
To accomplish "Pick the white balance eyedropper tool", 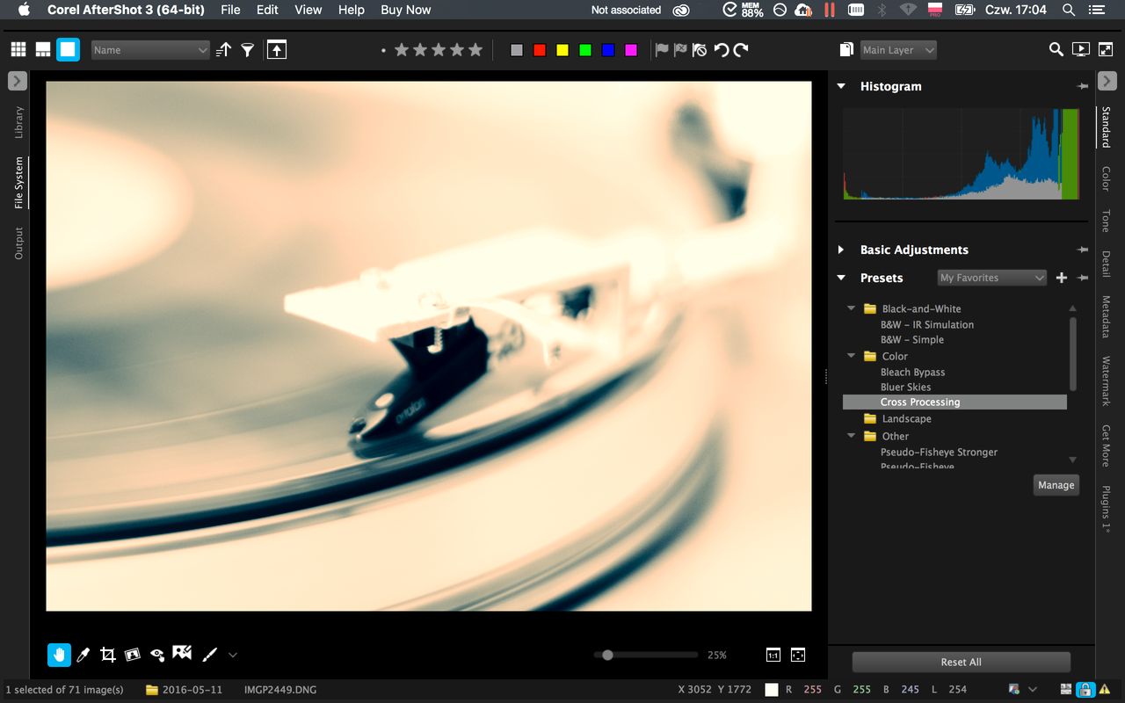I will 83,655.
